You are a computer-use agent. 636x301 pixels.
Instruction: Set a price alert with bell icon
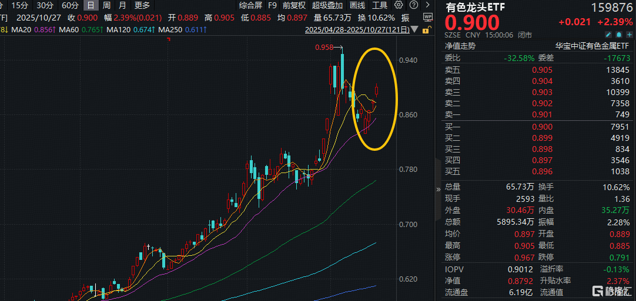[619, 35]
